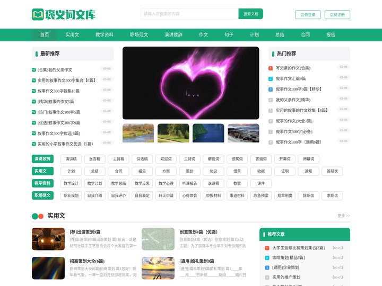Screen dimensions: 382x286
Task: Open the 闭幕词 tag
Action: click(x=308, y=159)
